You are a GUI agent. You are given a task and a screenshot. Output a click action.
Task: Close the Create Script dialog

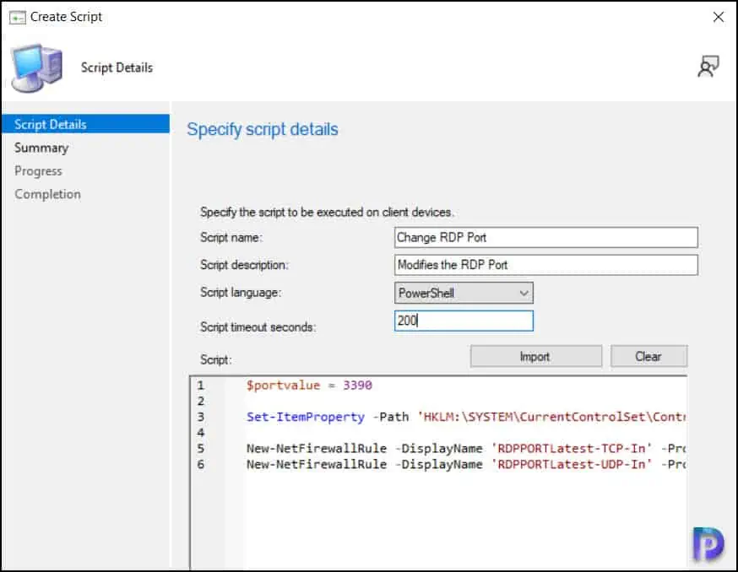(719, 17)
